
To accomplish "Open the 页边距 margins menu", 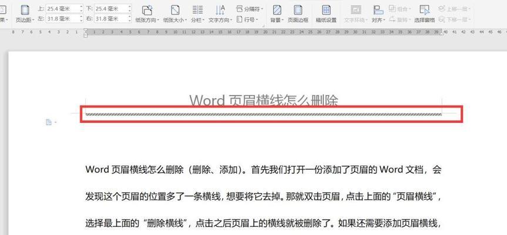I will 25,14.
